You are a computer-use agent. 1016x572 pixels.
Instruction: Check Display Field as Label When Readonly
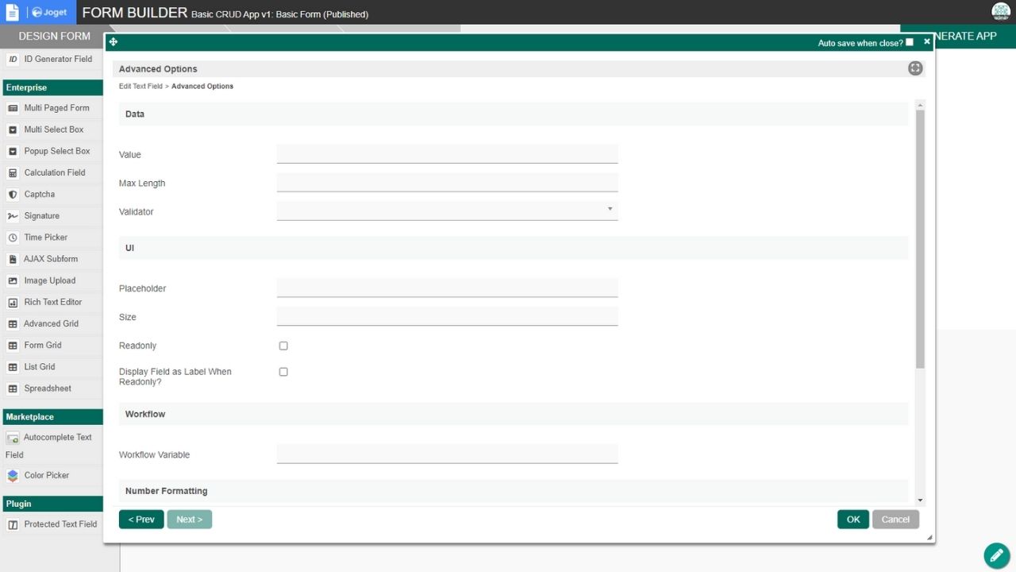(283, 372)
